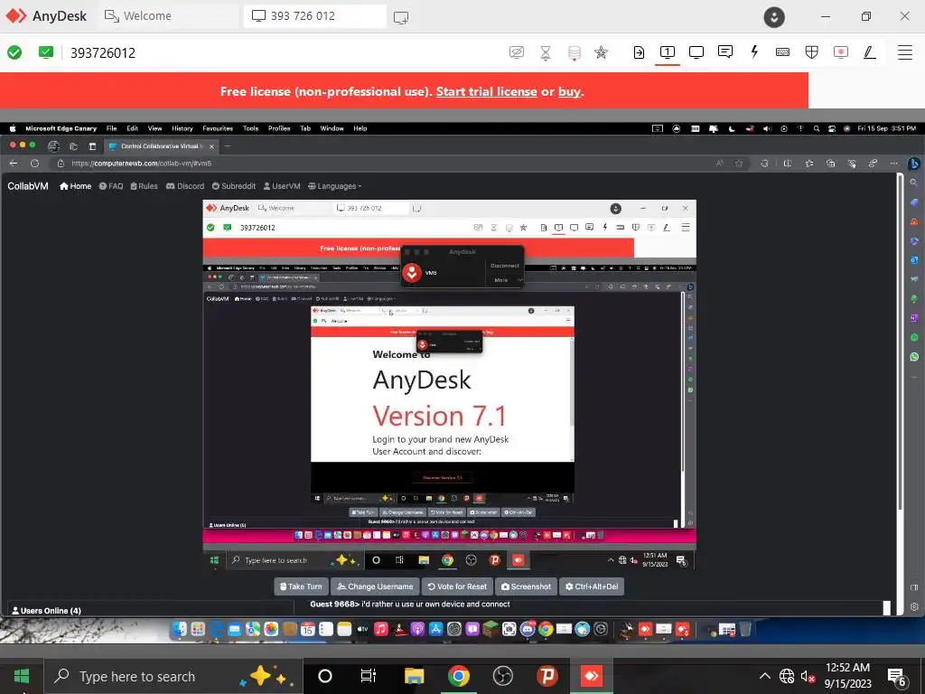The height and width of the screenshot is (694, 925).
Task: Open the Favourites menu on the Mac
Action: 218,128
